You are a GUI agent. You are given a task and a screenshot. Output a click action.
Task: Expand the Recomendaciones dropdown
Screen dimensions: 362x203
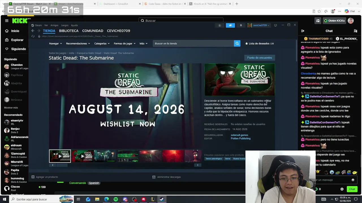tap(78, 43)
